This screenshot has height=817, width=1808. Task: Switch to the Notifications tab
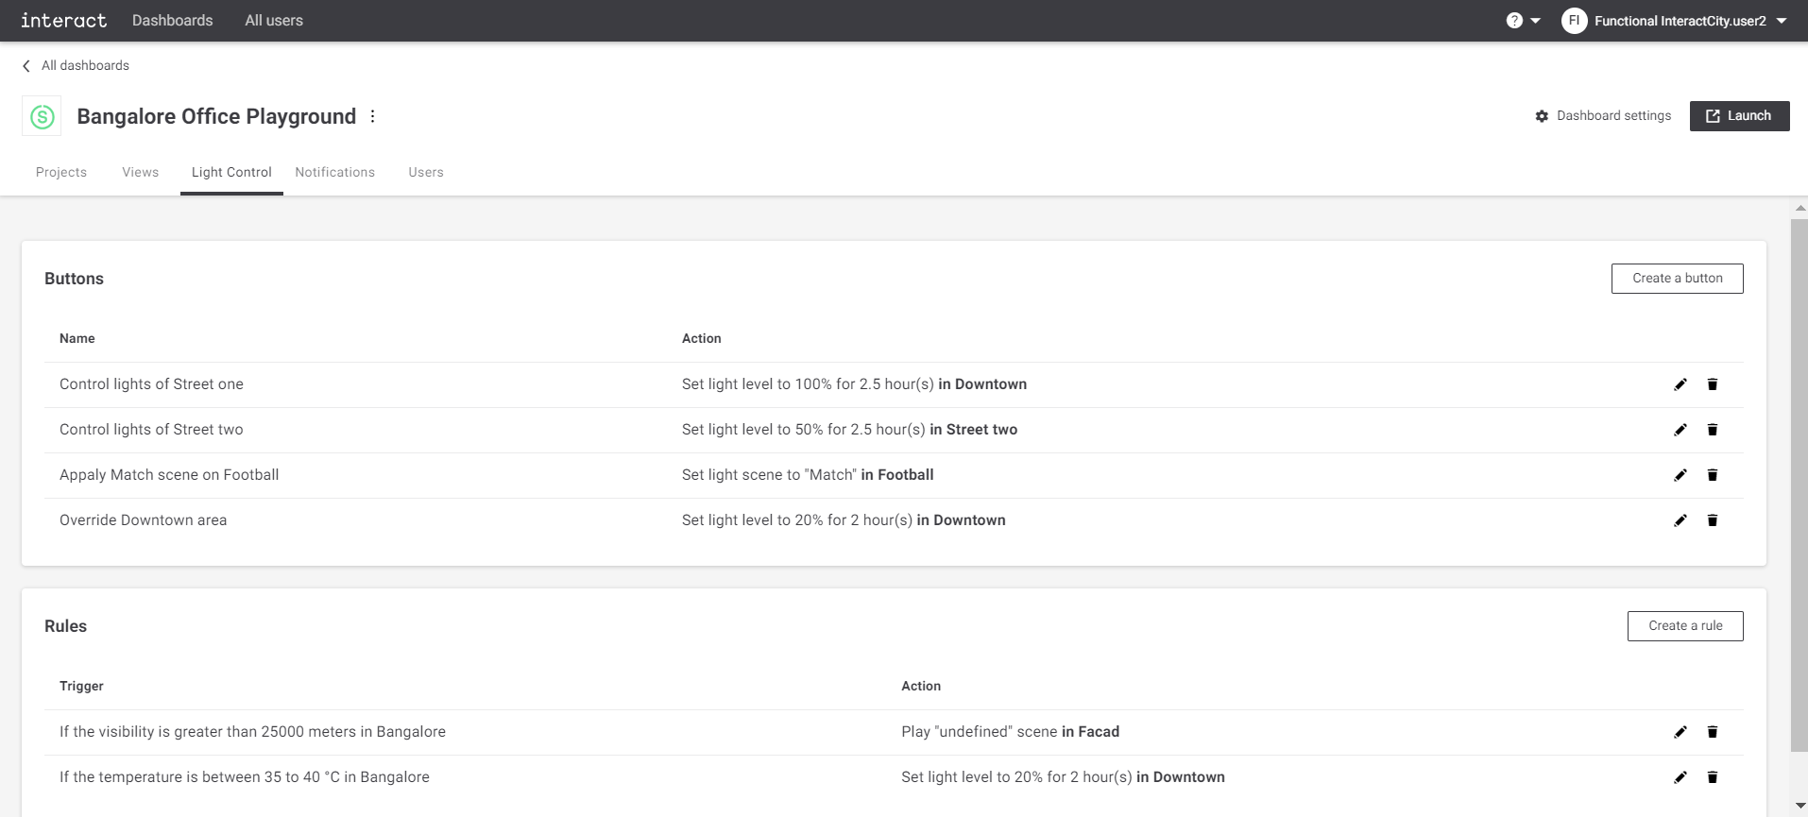click(x=334, y=172)
